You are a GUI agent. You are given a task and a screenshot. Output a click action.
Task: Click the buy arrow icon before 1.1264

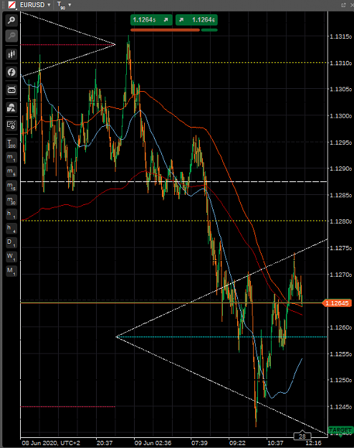coord(181,20)
